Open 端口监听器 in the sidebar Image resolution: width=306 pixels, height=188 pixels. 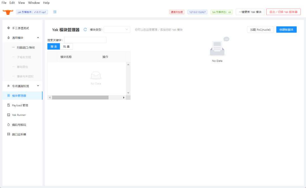click(22, 134)
